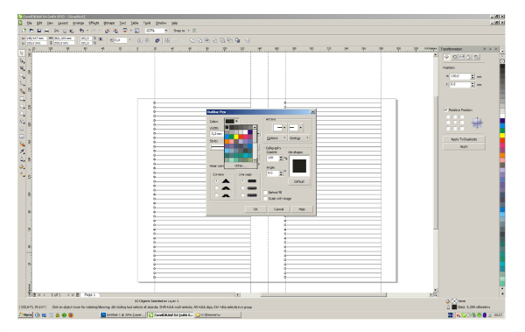Click the Undo arrow icon
Image resolution: width=525 pixels, height=332 pixels.
click(x=81, y=31)
